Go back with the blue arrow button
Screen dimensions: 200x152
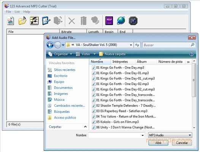click(50, 45)
